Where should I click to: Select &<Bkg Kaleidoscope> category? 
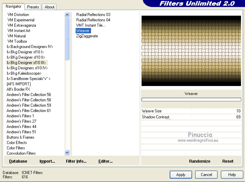pos(24,73)
